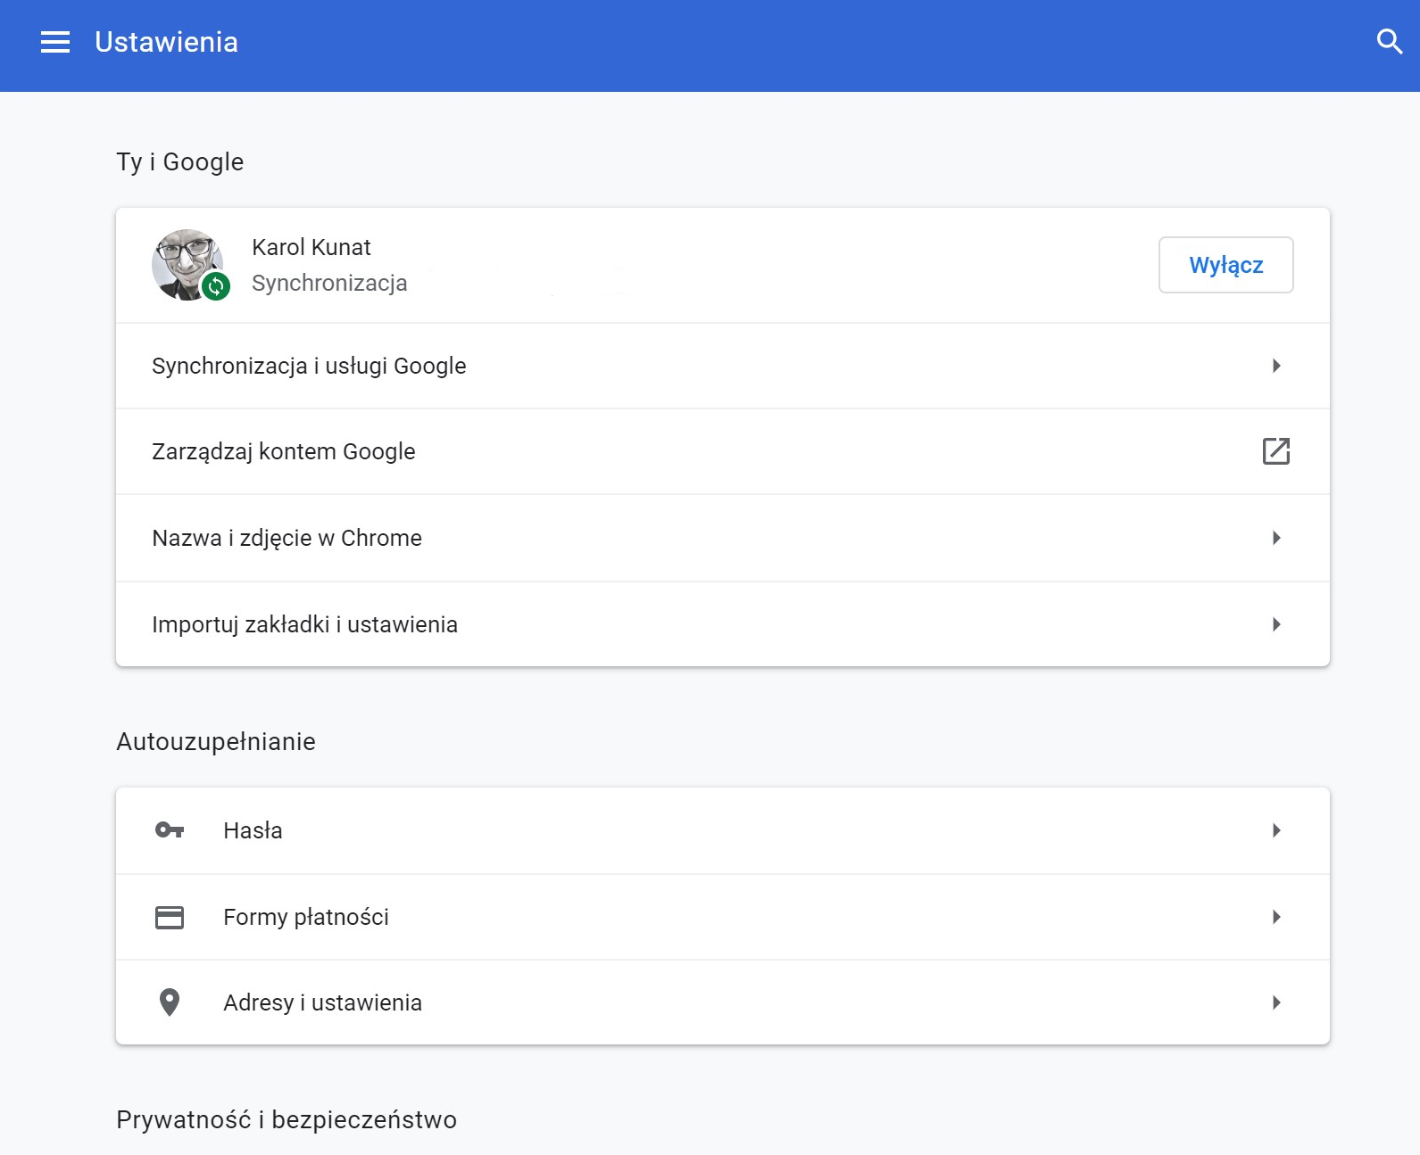Click the Wyłącz button
The height and width of the screenshot is (1155, 1420).
click(x=1225, y=265)
